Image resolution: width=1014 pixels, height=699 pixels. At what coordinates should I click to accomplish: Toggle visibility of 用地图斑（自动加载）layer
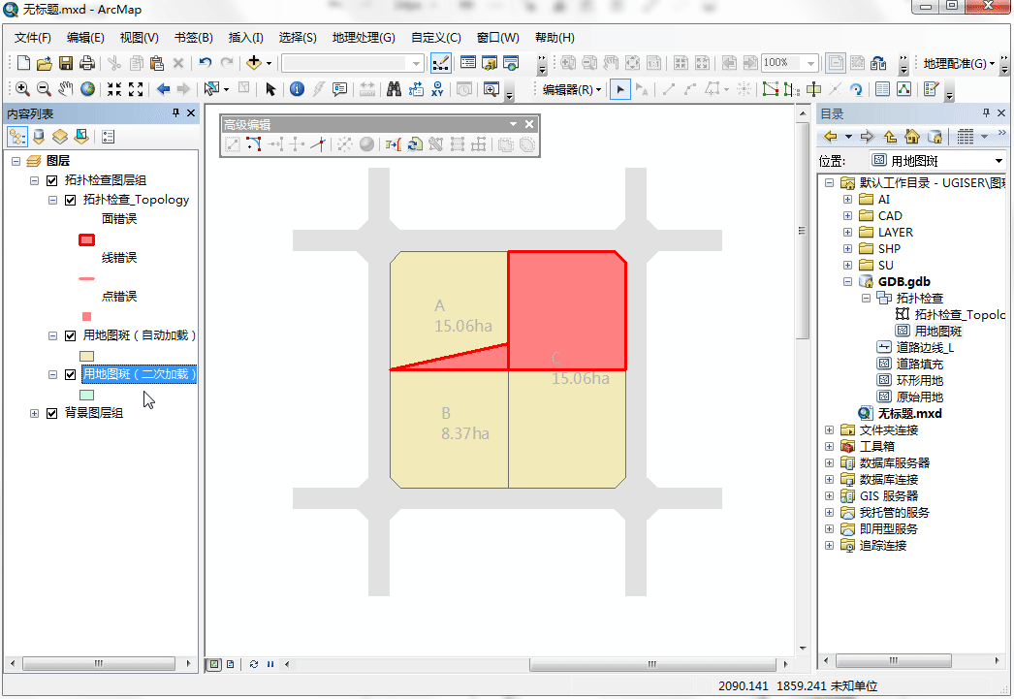click(71, 335)
